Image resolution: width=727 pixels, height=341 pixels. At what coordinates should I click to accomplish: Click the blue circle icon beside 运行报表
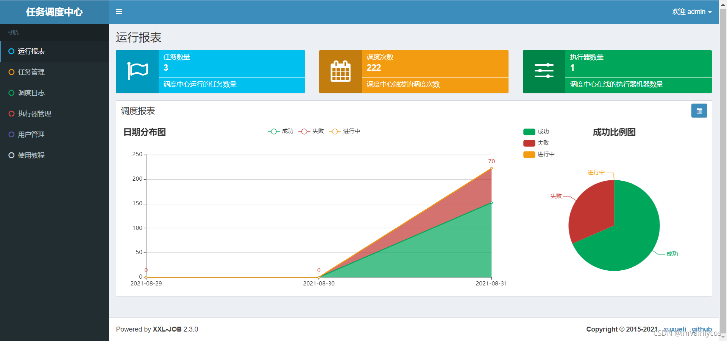click(x=11, y=51)
